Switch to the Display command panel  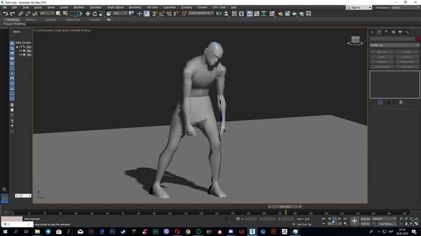click(x=400, y=32)
